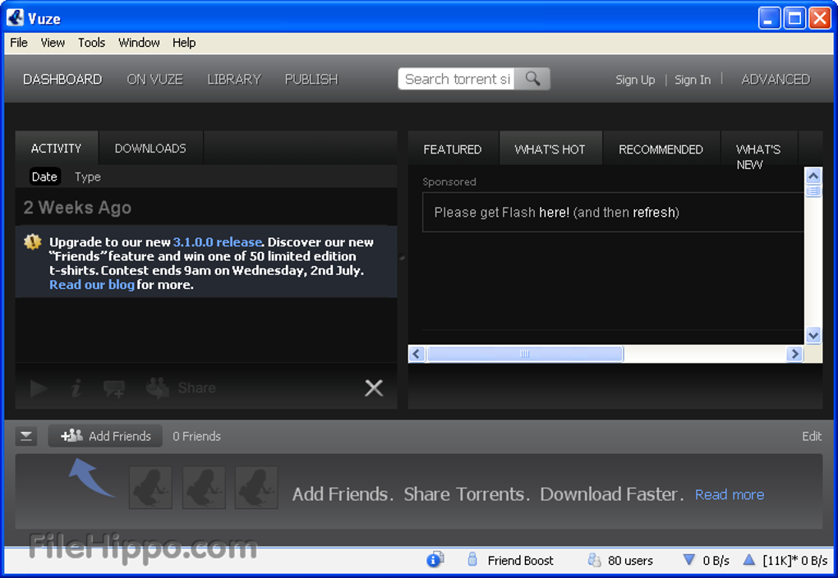Open the ADVANCED view
838x578 pixels.
click(x=776, y=80)
